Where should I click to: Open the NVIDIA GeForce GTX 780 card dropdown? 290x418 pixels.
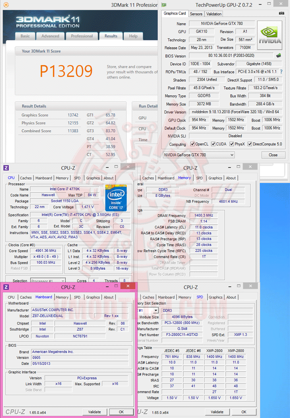pyautogui.click(x=199, y=155)
